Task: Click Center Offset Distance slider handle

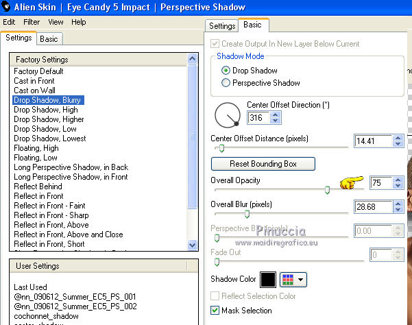Action: pos(221,148)
